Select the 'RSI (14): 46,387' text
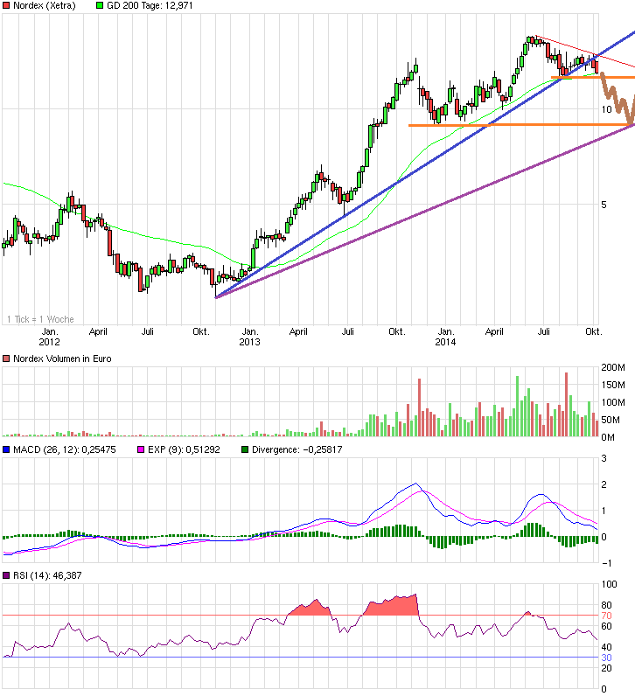 [x=47, y=575]
